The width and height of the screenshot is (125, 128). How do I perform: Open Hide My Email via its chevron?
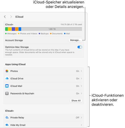81,125
